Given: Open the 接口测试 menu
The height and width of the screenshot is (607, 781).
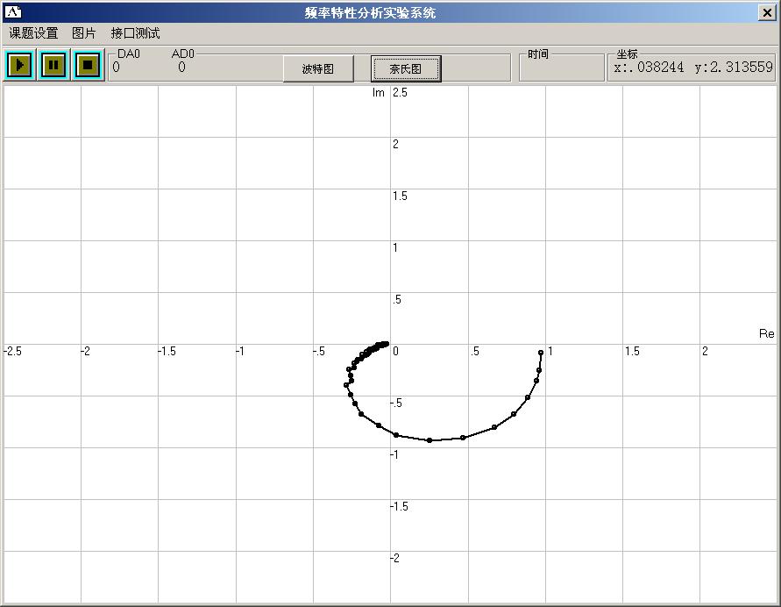Looking at the screenshot, I should pyautogui.click(x=135, y=33).
